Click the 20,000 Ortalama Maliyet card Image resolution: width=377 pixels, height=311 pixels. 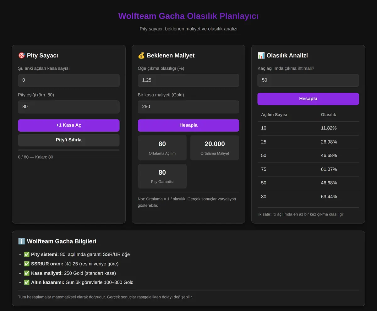(215, 148)
